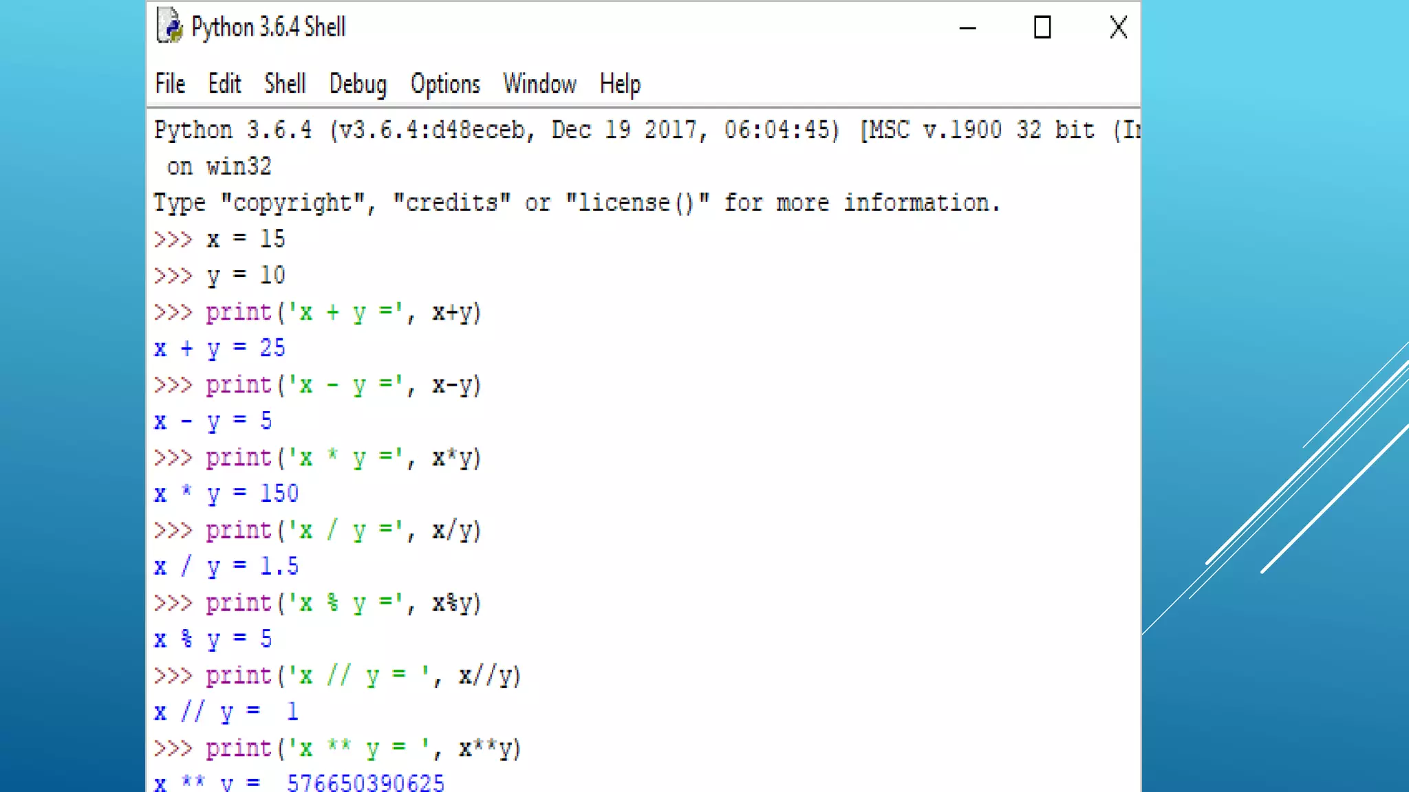Open the Help menu
Image resolution: width=1409 pixels, height=792 pixels.
620,84
